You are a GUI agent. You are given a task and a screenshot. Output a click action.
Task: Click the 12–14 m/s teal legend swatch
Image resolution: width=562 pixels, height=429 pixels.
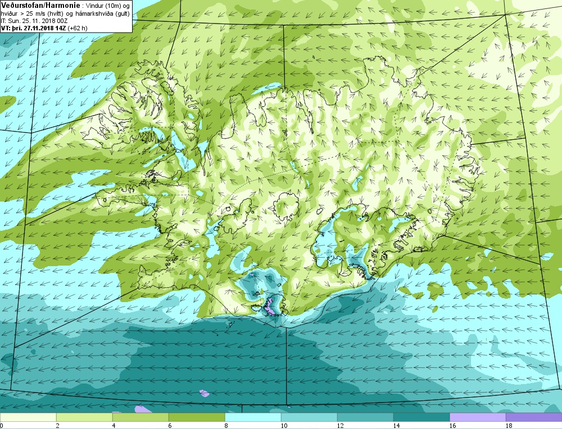point(365,417)
